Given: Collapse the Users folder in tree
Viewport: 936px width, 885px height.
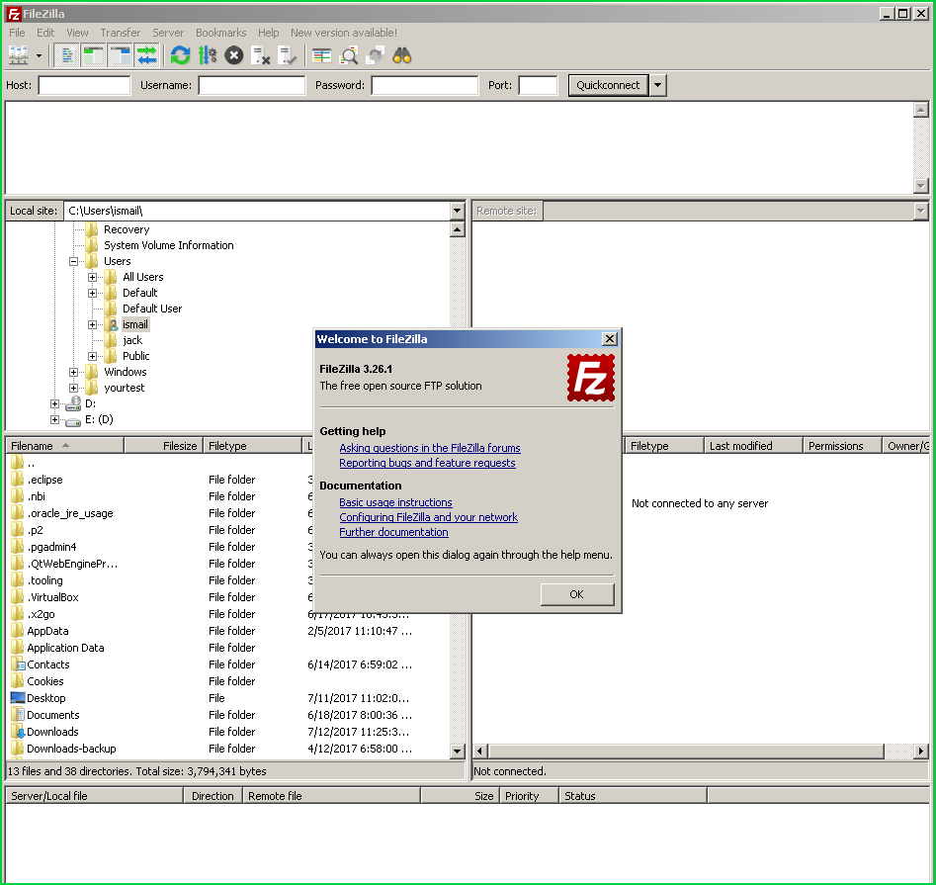Looking at the screenshot, I should (x=73, y=262).
